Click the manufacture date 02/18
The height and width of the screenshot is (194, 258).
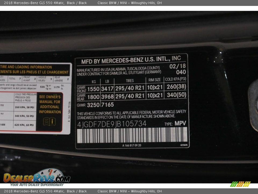[x=178, y=66]
